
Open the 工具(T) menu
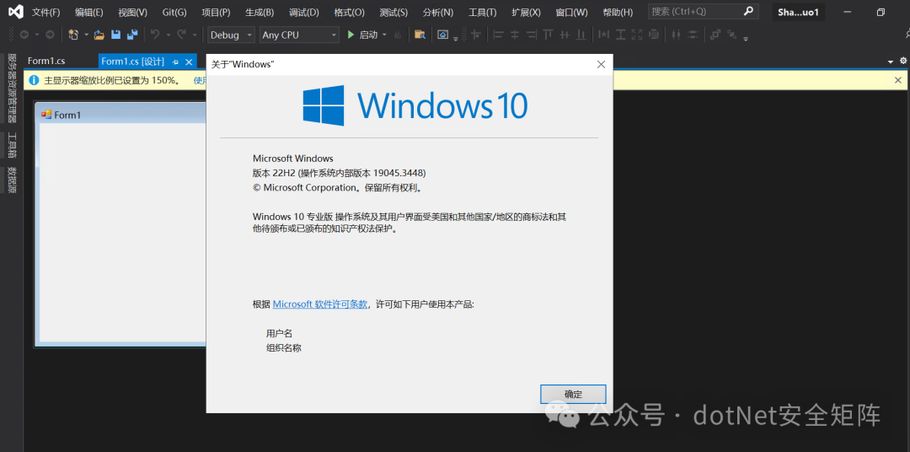tap(482, 12)
